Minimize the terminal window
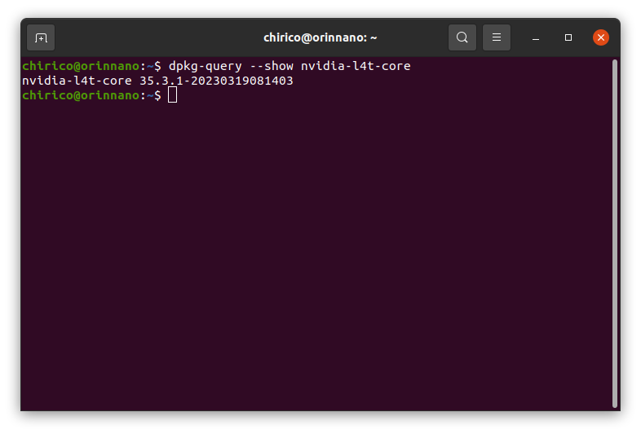This screenshot has width=641, height=434. (536, 37)
